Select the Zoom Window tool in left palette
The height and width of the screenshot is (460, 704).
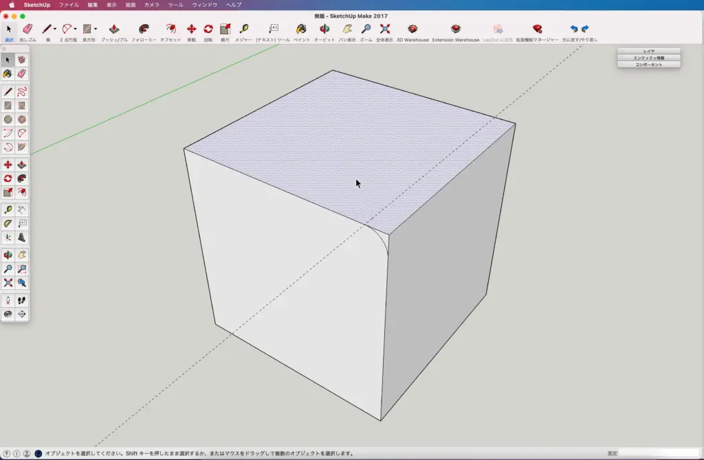21,269
